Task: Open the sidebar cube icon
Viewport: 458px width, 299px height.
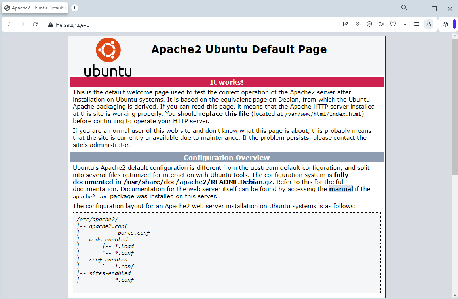Action: point(445,24)
